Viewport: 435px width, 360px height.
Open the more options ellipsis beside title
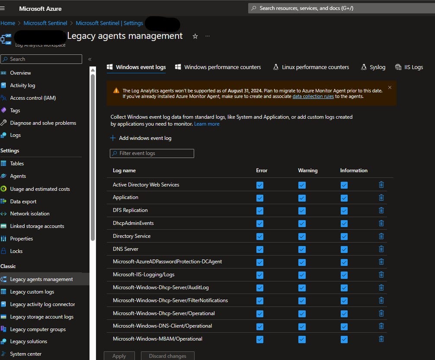click(x=208, y=36)
